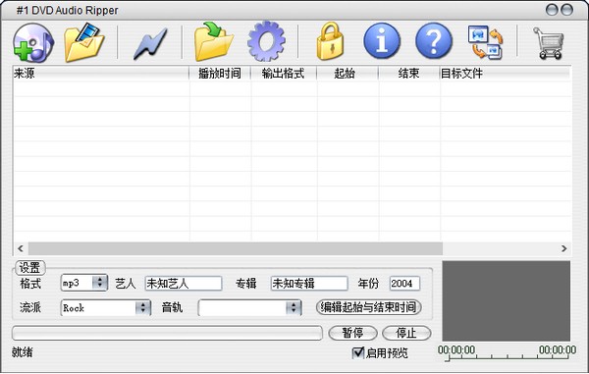589x374 pixels.
Task: Click the 输出格式 column header
Action: (284, 74)
